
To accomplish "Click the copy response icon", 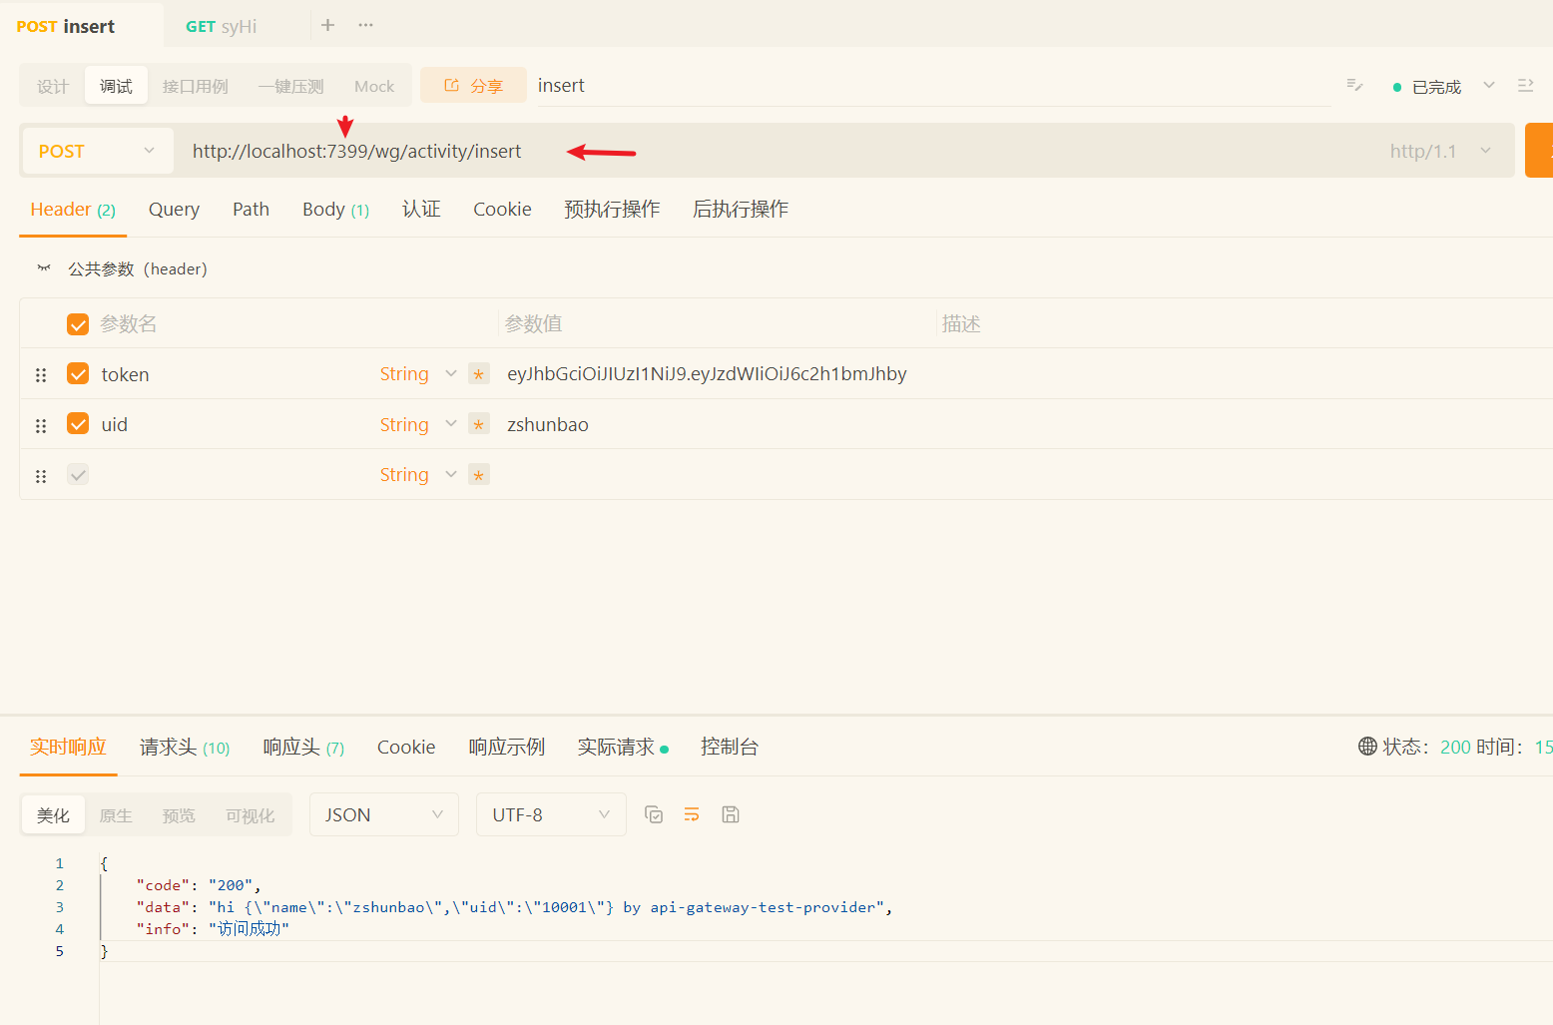I will pos(654,814).
